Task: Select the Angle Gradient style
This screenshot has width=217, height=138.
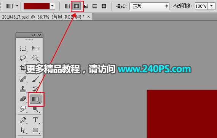Action: pos(86,6)
